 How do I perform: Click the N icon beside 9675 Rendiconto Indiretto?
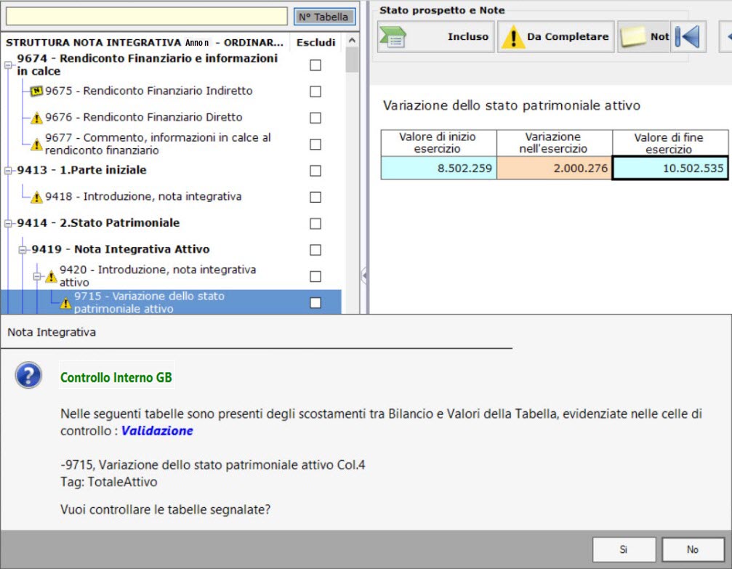coord(36,91)
